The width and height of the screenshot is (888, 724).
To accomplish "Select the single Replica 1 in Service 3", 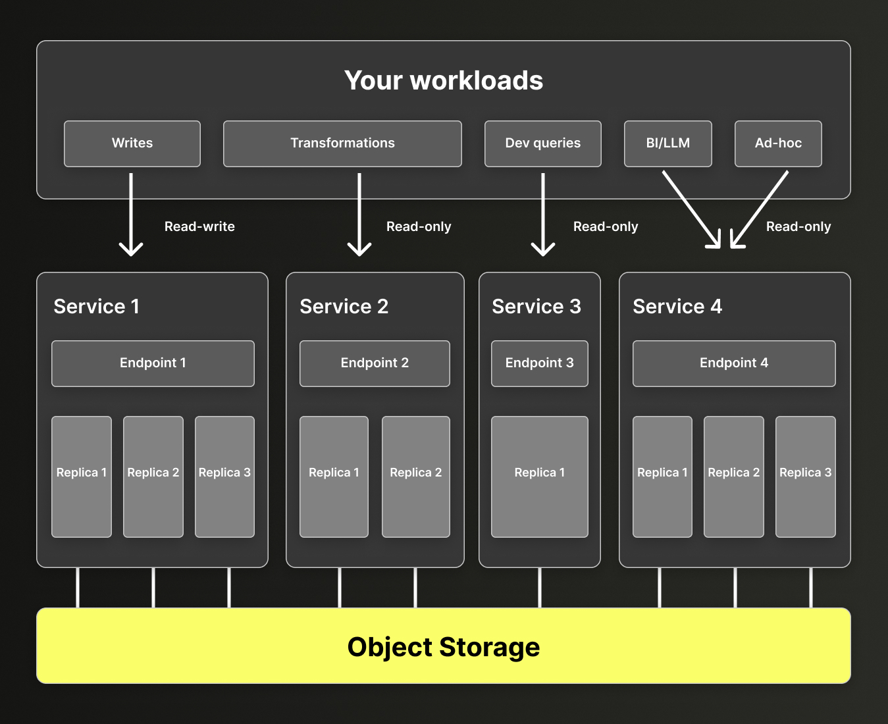I will [x=539, y=475].
